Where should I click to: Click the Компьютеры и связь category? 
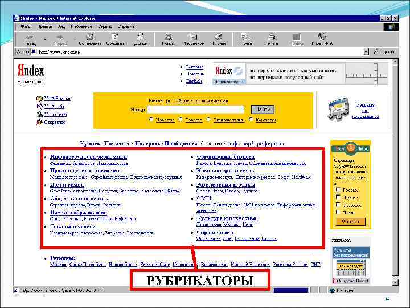click(x=225, y=171)
